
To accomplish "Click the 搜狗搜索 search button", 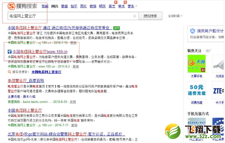I will pos(150,16).
